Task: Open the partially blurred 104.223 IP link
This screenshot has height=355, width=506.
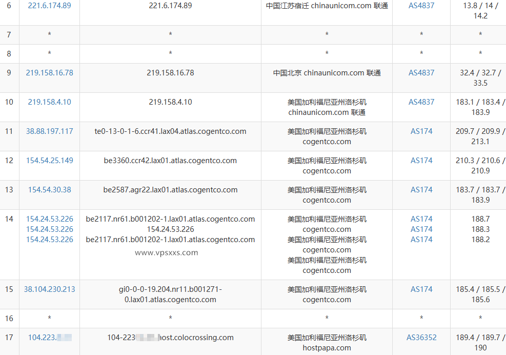Action: click(50, 338)
